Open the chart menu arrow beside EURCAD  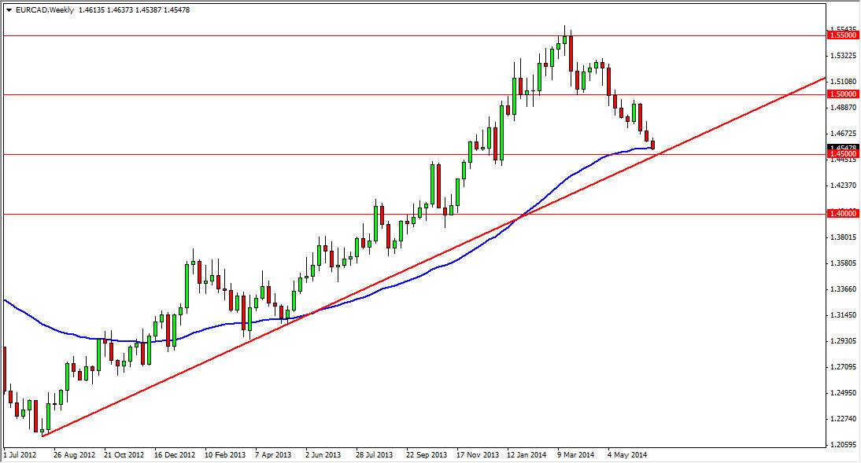[9, 10]
